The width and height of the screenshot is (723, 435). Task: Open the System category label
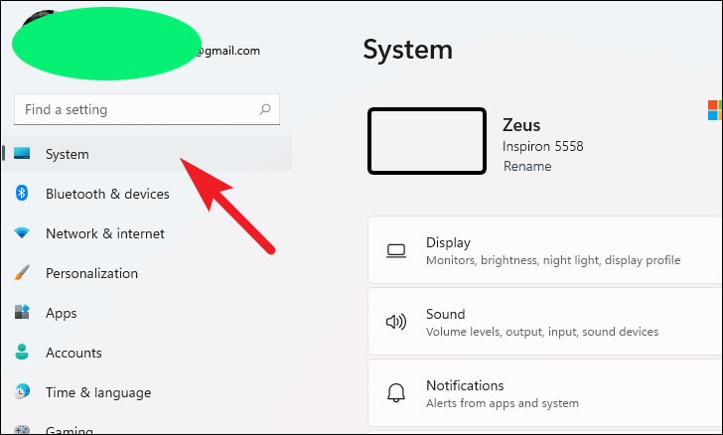[68, 154]
